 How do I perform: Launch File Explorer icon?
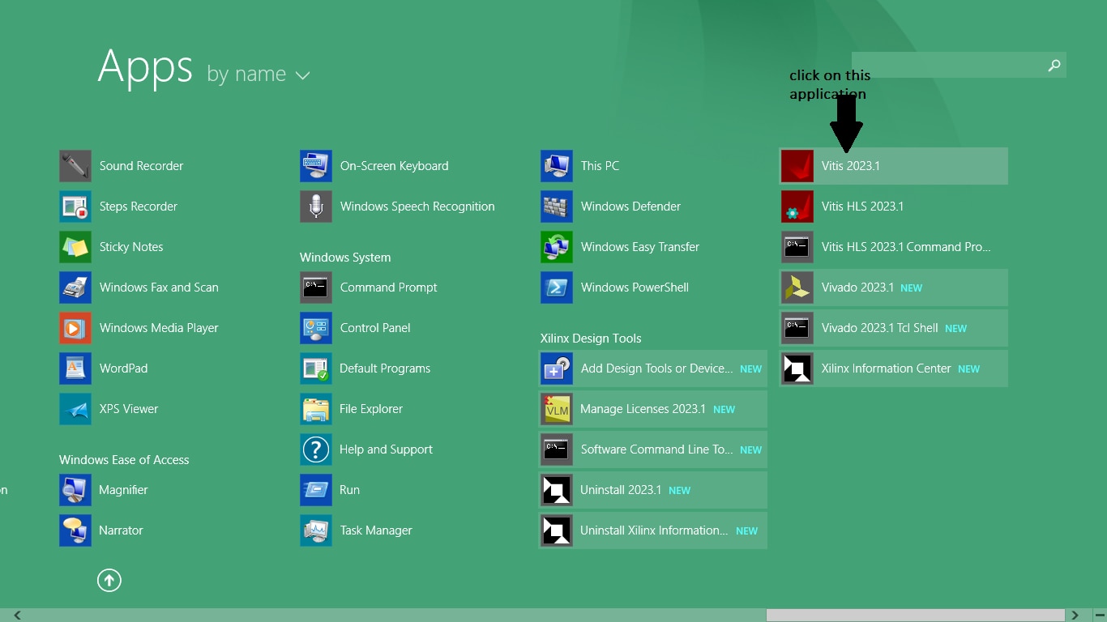pos(316,409)
